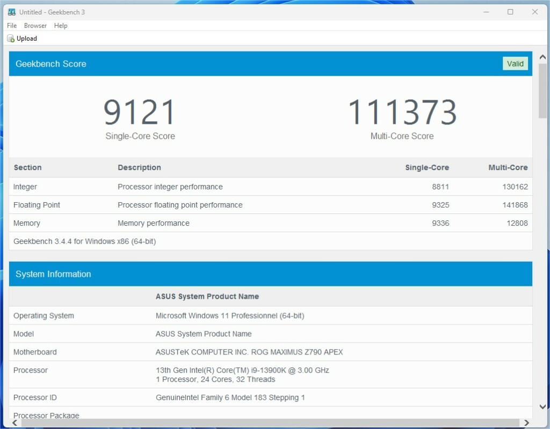The height and width of the screenshot is (429, 550).
Task: Click the horizontal scrollbar thumb
Action: click(270, 423)
